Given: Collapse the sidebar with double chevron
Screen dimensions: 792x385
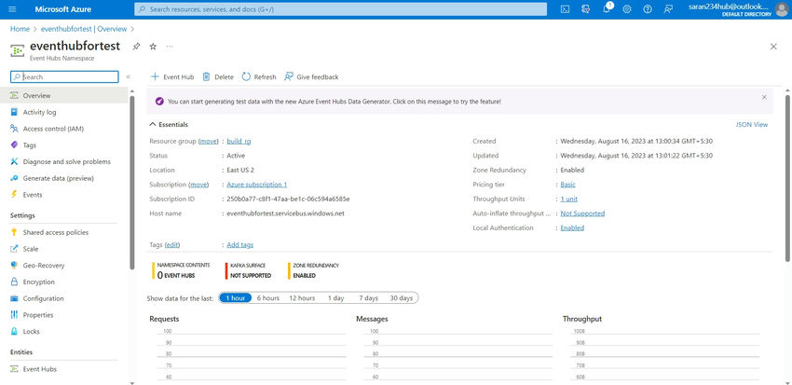Looking at the screenshot, I should (x=129, y=76).
